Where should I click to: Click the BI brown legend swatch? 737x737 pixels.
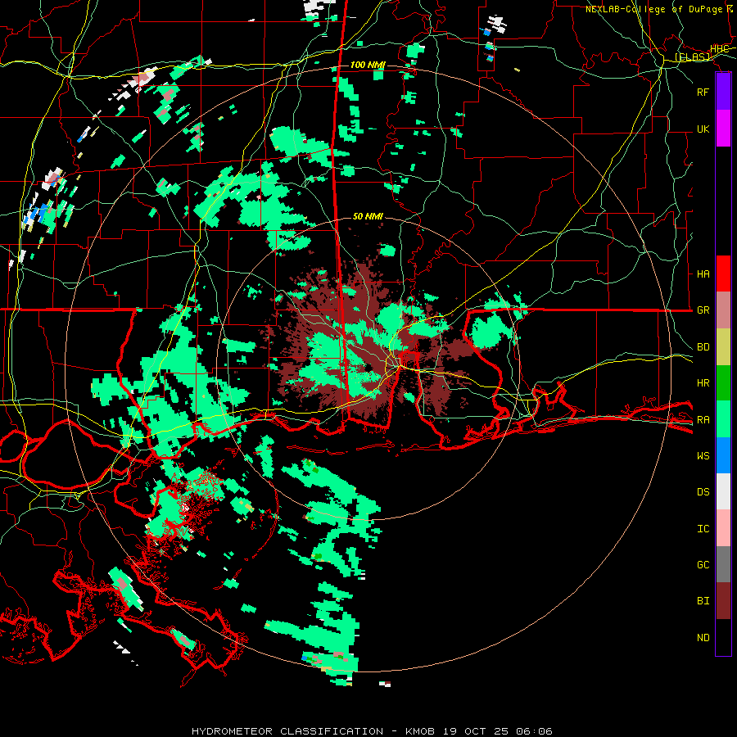(723, 601)
